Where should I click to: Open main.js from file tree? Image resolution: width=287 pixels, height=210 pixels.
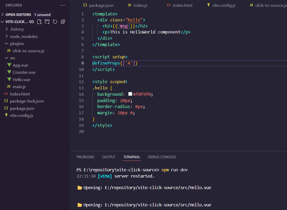pos(19,87)
